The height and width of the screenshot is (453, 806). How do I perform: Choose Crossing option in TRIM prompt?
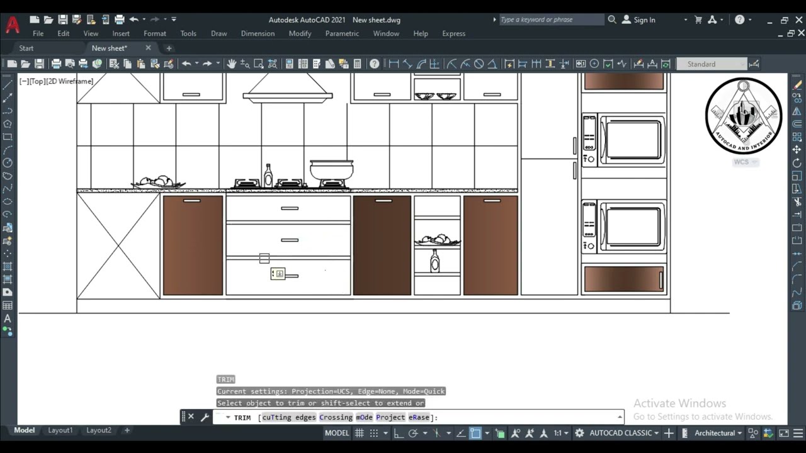pyautogui.click(x=336, y=417)
